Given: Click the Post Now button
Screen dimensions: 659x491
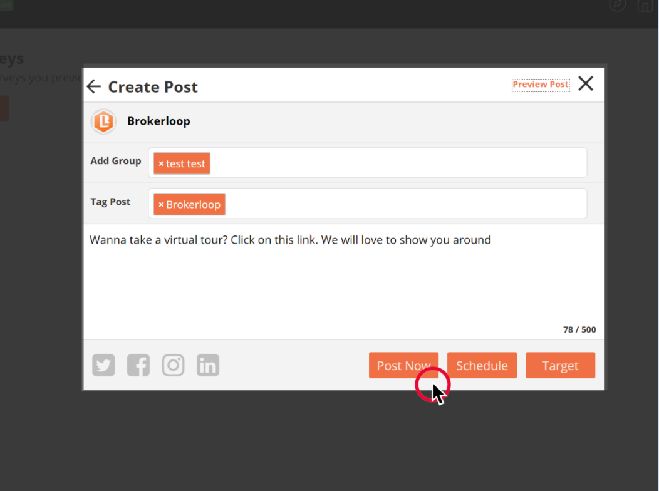Looking at the screenshot, I should click(x=403, y=365).
